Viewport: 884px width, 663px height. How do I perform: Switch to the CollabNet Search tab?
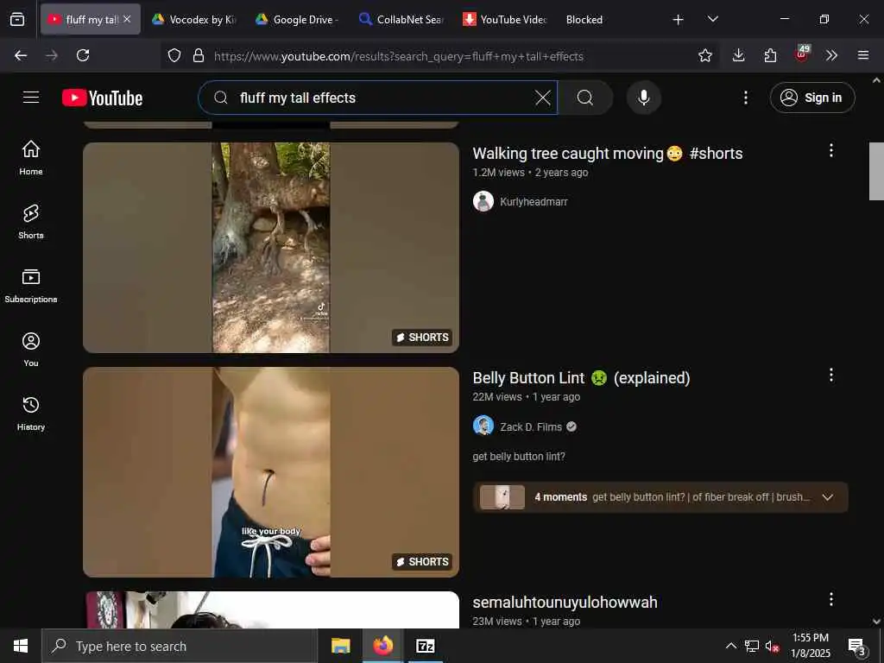click(401, 19)
